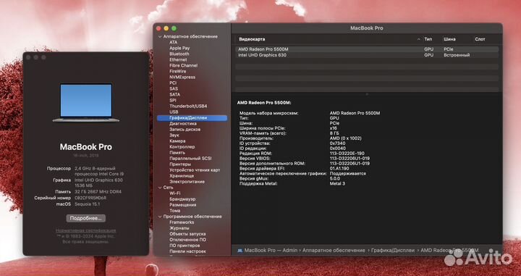Open the Хранилище section
The image size is (521, 276).
182,176
